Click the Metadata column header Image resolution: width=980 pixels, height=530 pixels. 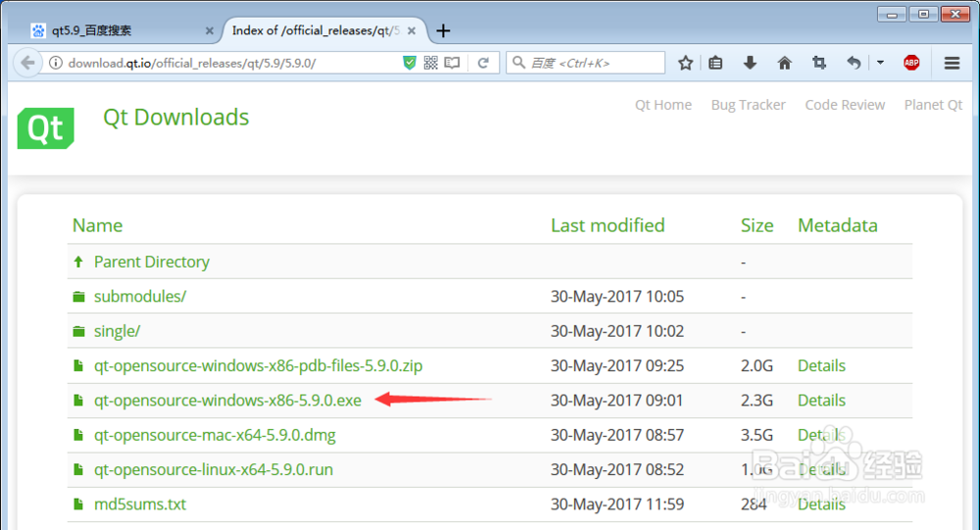pos(838,225)
